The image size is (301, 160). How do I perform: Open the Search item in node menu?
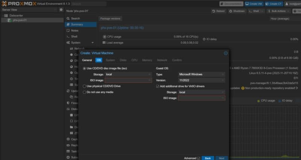[75, 18]
